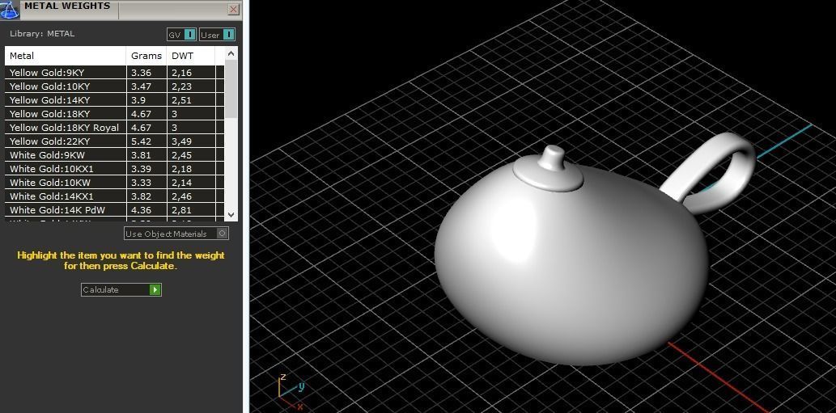Select the teapot lid knob
Viewport: 836px width, 413px height.
click(551, 158)
